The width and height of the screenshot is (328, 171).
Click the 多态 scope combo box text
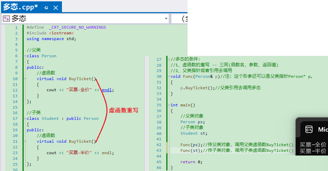click(x=19, y=19)
